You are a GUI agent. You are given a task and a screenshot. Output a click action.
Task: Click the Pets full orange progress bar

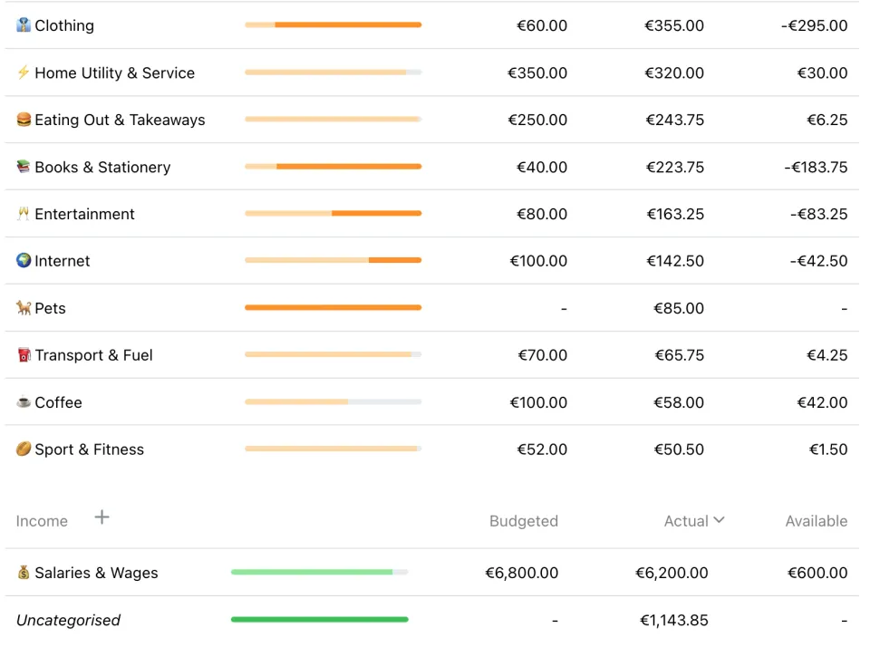[x=333, y=307]
